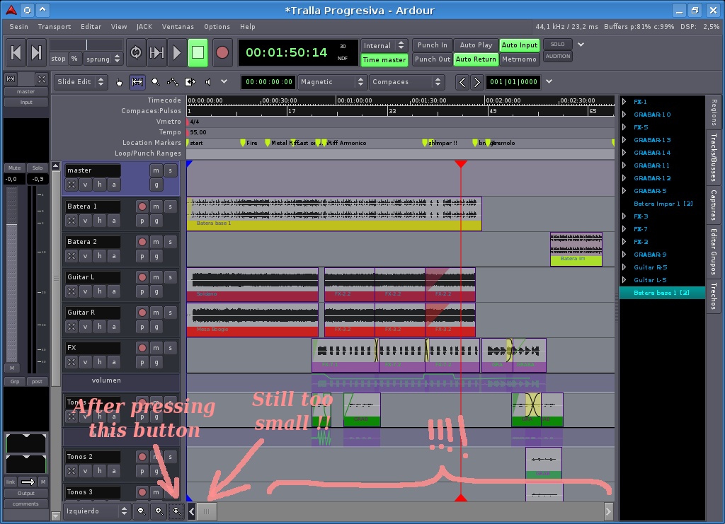Click the loop playback icon
Screen dimensions: 725x524
point(136,52)
